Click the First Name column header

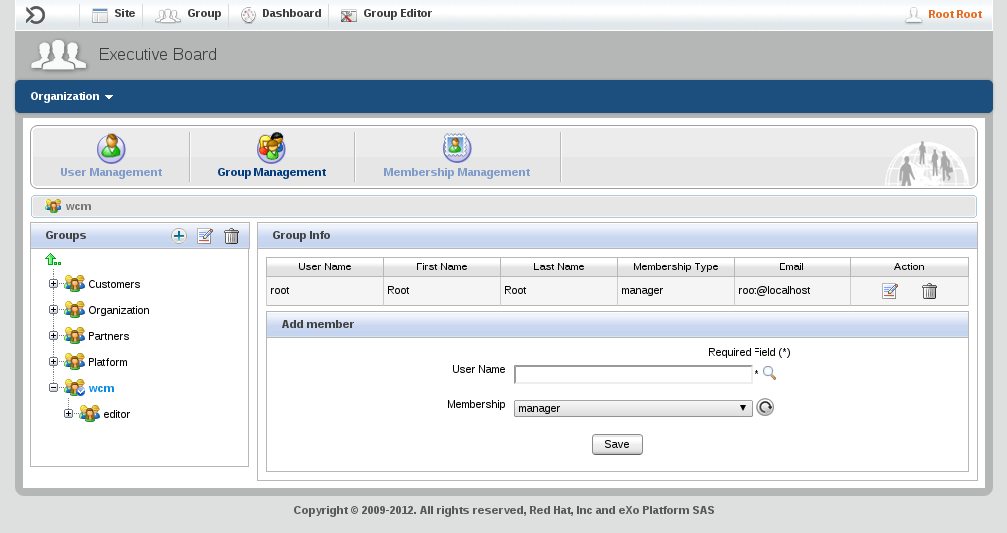pyautogui.click(x=442, y=267)
